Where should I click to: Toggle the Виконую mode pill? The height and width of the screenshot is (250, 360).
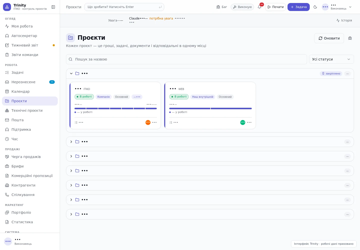[242, 7]
